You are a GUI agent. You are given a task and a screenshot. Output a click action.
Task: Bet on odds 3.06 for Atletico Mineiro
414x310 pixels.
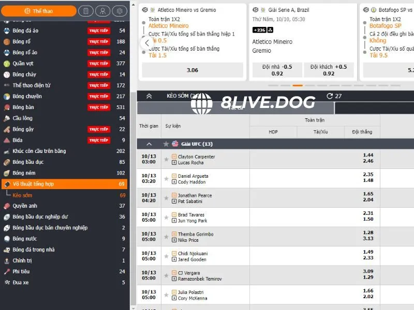click(x=193, y=70)
